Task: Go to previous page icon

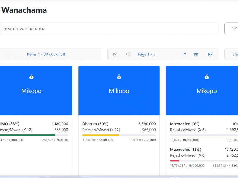Action: point(128,54)
